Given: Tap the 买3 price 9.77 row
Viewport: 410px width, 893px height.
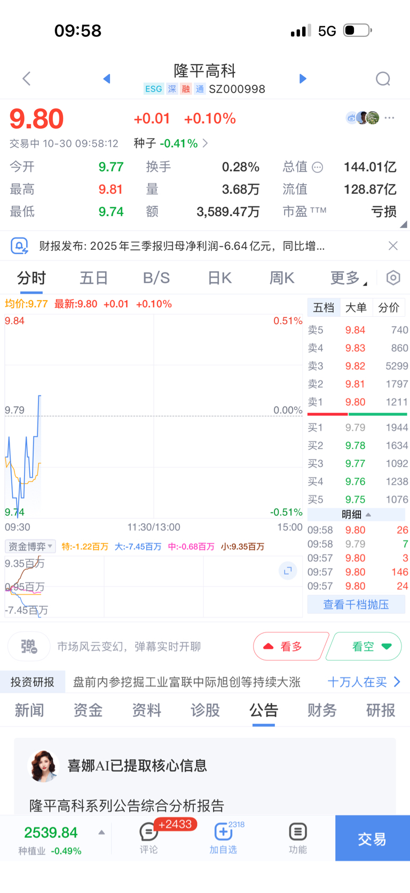Looking at the screenshot, I should point(358,463).
